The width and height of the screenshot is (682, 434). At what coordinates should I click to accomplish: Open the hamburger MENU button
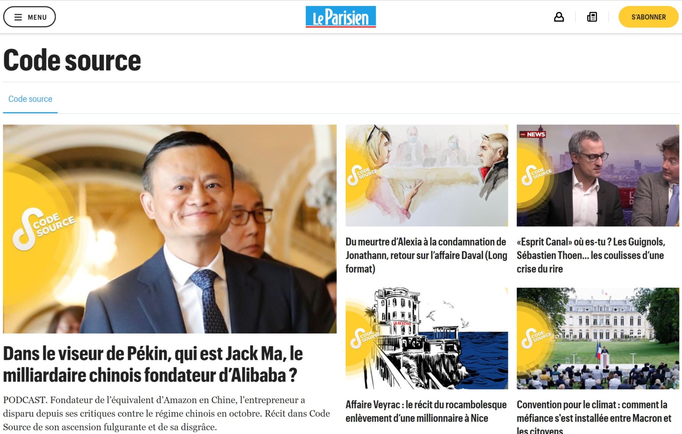click(29, 17)
